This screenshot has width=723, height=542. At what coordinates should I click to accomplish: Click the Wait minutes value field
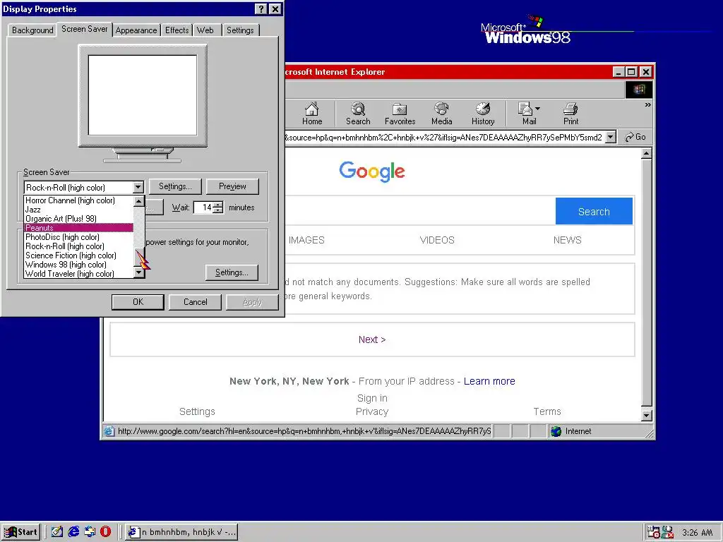pyautogui.click(x=203, y=207)
